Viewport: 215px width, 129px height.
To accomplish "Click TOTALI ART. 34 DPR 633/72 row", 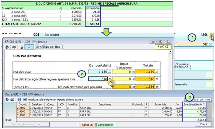I will [x=87, y=24].
